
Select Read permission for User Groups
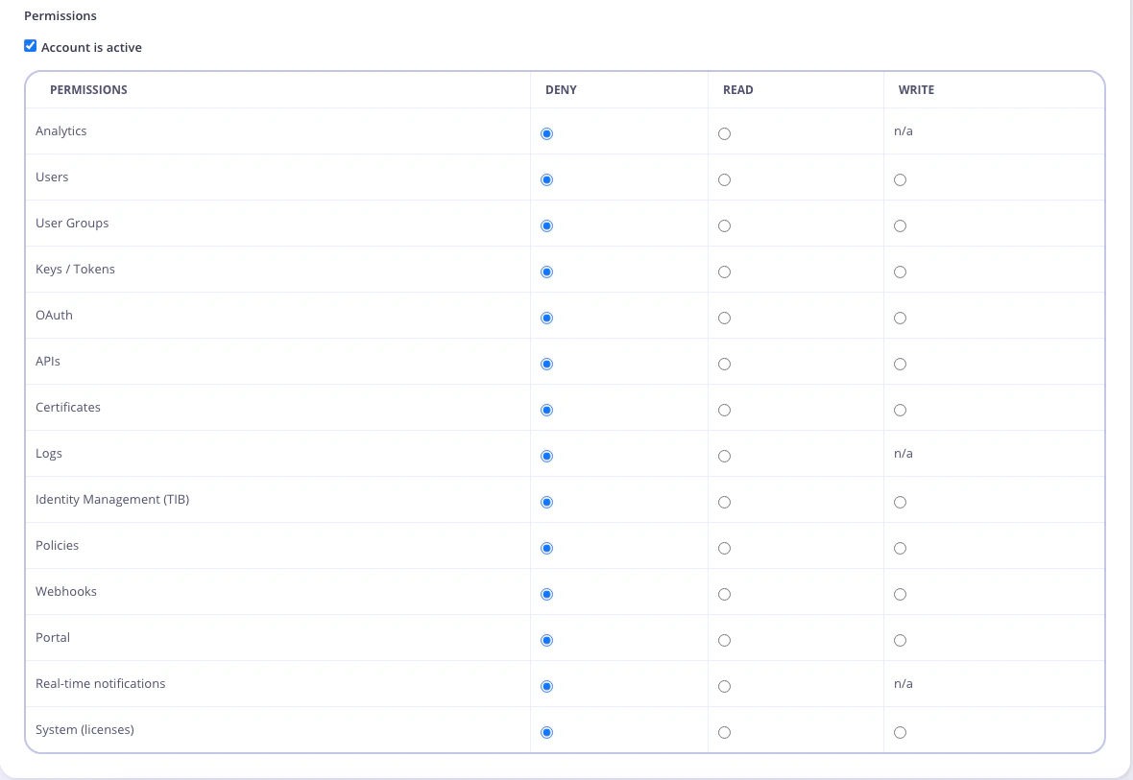pyautogui.click(x=724, y=225)
